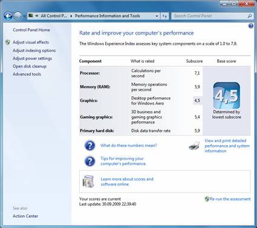
Task: Open Tips for improving your computer's performance
Action: click(x=123, y=161)
